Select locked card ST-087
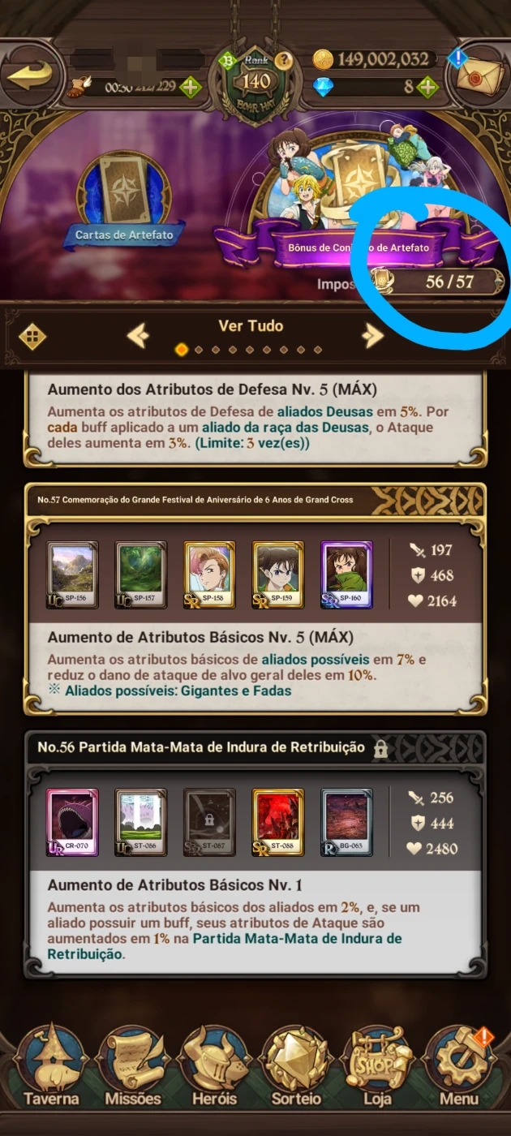The height and width of the screenshot is (1136, 511). click(209, 823)
